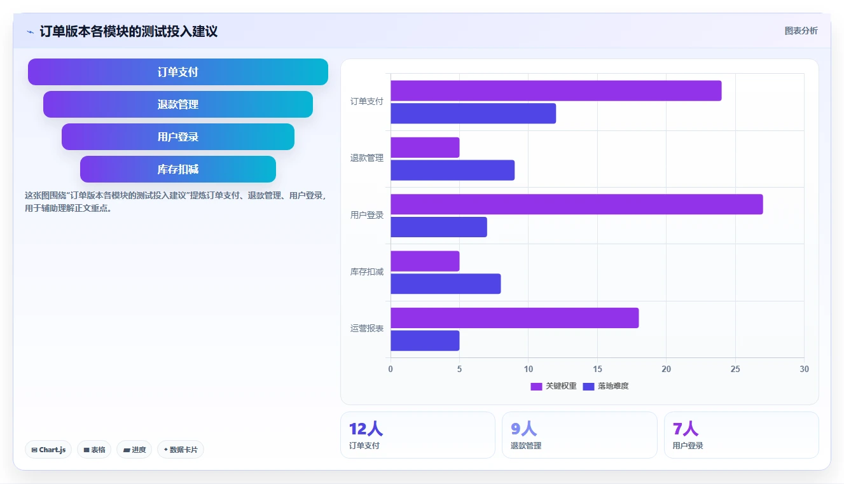Click the purple 退款管理 关键权重 bar
The height and width of the screenshot is (484, 844).
point(425,148)
